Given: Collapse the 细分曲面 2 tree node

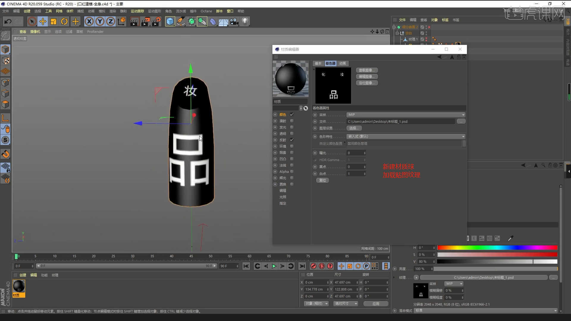Looking at the screenshot, I should [394, 27].
